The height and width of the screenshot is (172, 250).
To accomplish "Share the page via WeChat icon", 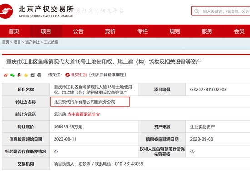I will click(12, 75).
